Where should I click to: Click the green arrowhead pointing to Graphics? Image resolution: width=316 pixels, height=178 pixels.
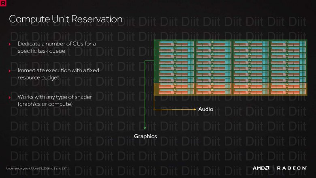click(x=145, y=127)
